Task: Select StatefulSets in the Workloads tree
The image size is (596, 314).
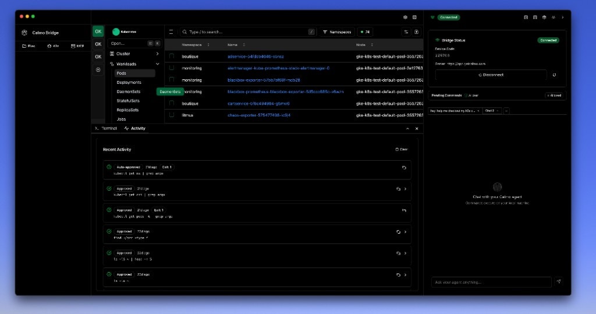Action: [128, 101]
